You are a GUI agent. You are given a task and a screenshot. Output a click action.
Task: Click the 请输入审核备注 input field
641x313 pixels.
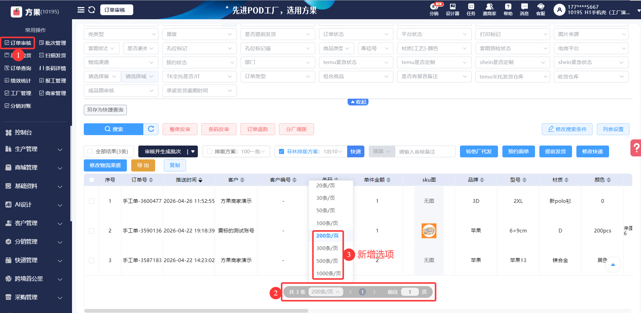click(425, 152)
